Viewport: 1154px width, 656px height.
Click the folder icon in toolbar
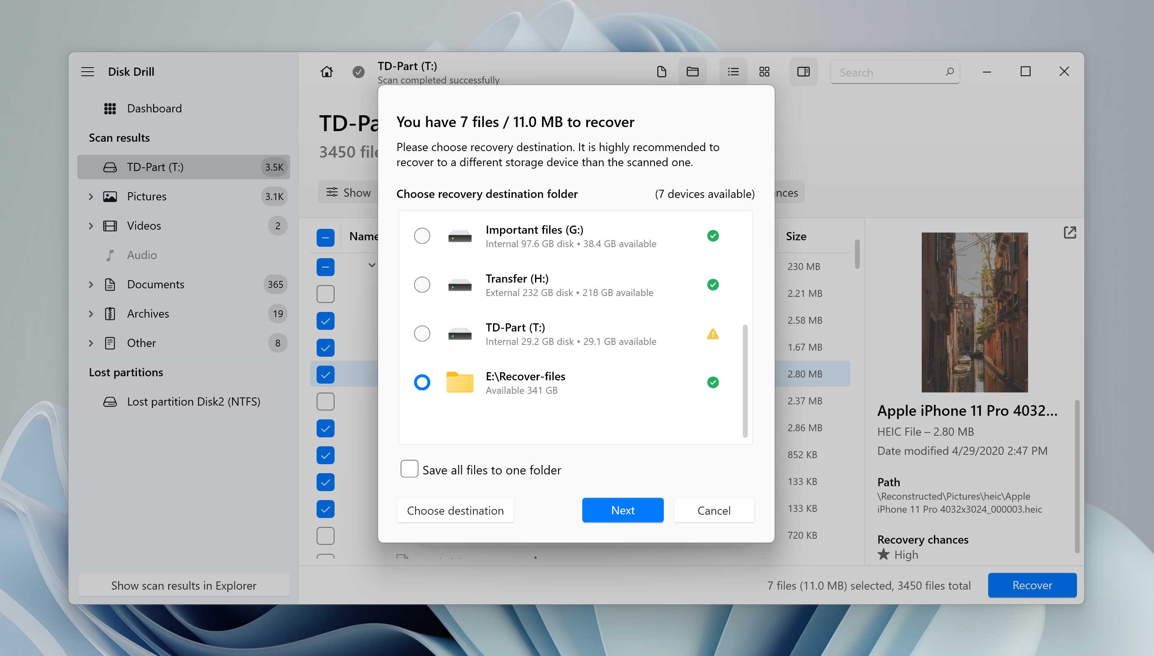(x=692, y=71)
